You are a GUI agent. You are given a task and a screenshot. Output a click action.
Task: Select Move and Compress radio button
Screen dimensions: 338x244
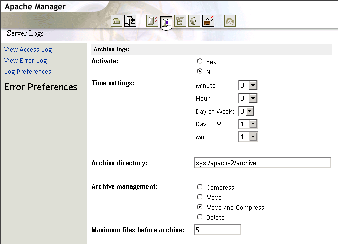(x=200, y=207)
